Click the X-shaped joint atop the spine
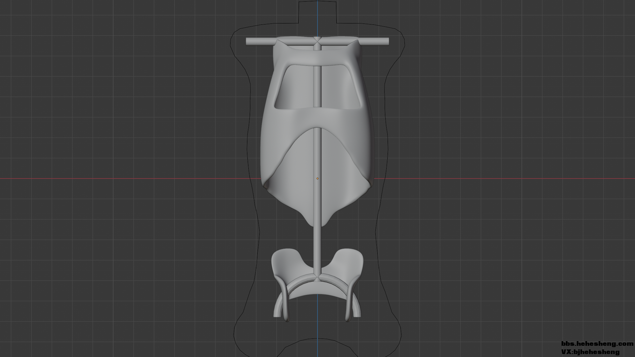635x357 pixels. tap(317, 41)
